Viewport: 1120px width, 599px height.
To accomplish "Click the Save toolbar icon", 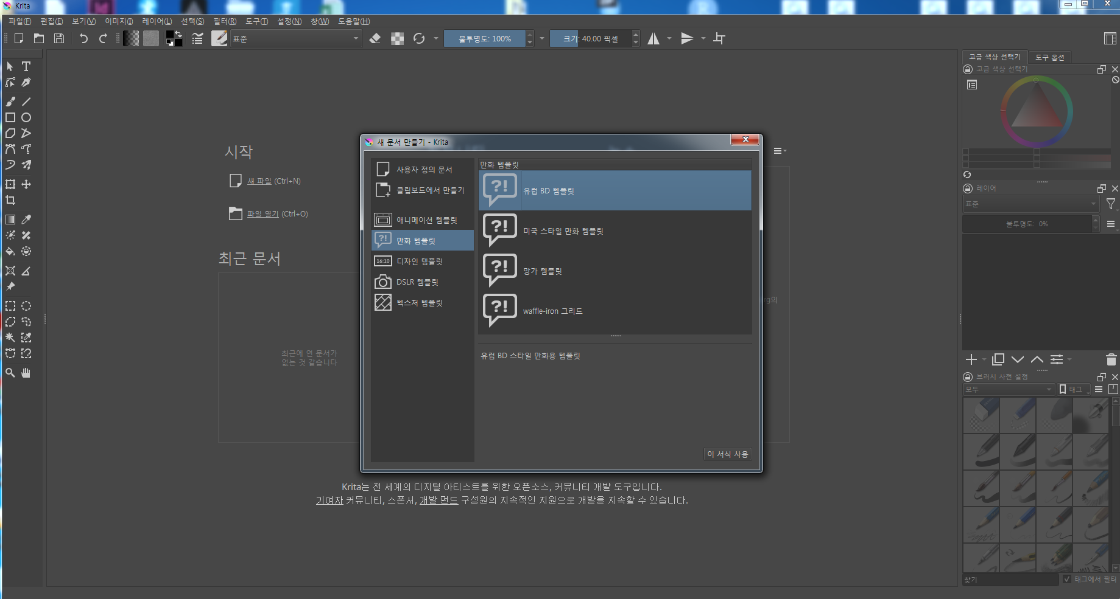I will [x=59, y=38].
